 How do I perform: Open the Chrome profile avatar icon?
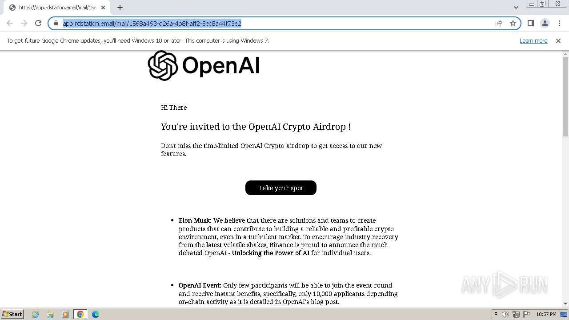[545, 23]
